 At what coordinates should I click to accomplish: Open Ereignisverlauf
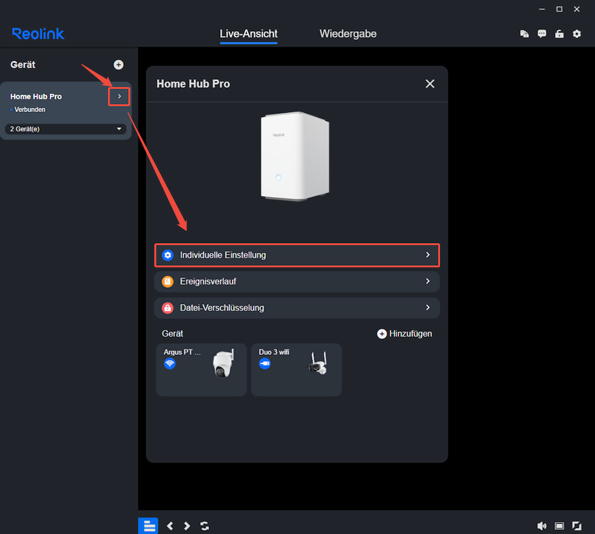297,281
